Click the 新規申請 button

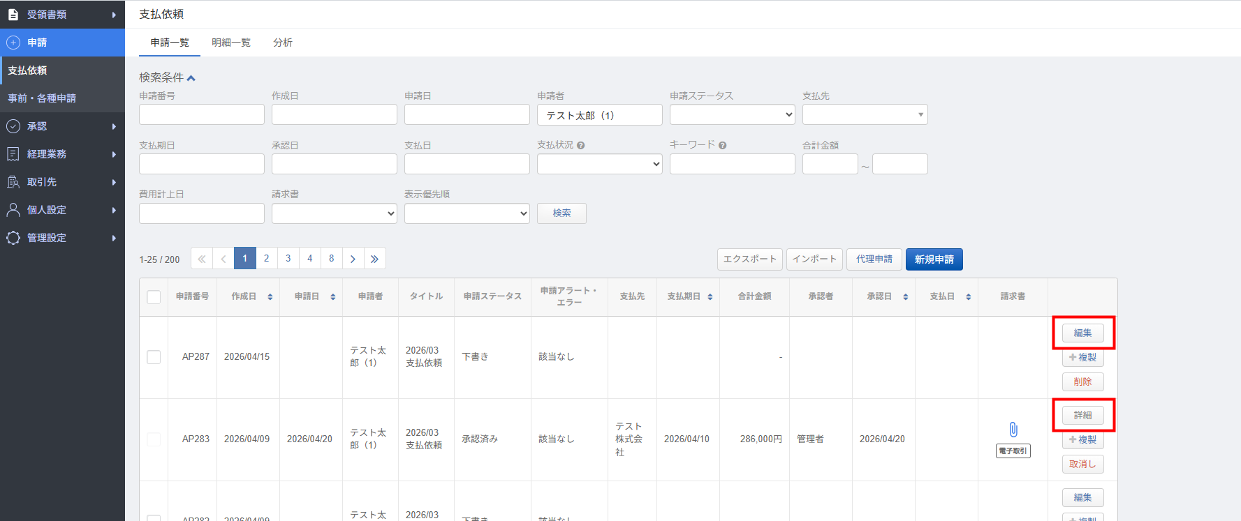pyautogui.click(x=934, y=259)
